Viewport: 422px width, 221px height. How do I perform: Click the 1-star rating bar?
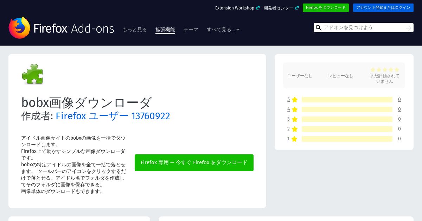(347, 139)
